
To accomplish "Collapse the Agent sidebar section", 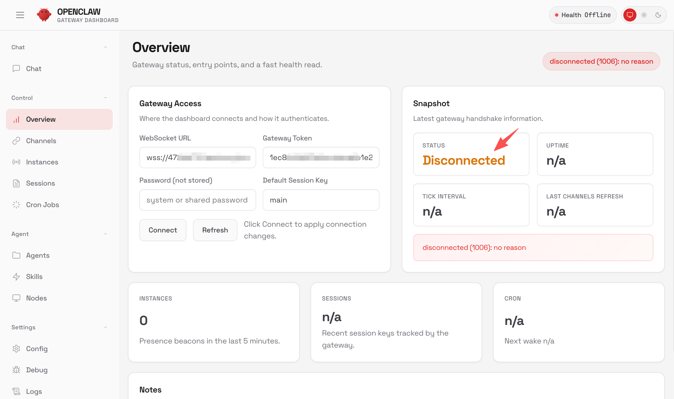I will (x=105, y=234).
